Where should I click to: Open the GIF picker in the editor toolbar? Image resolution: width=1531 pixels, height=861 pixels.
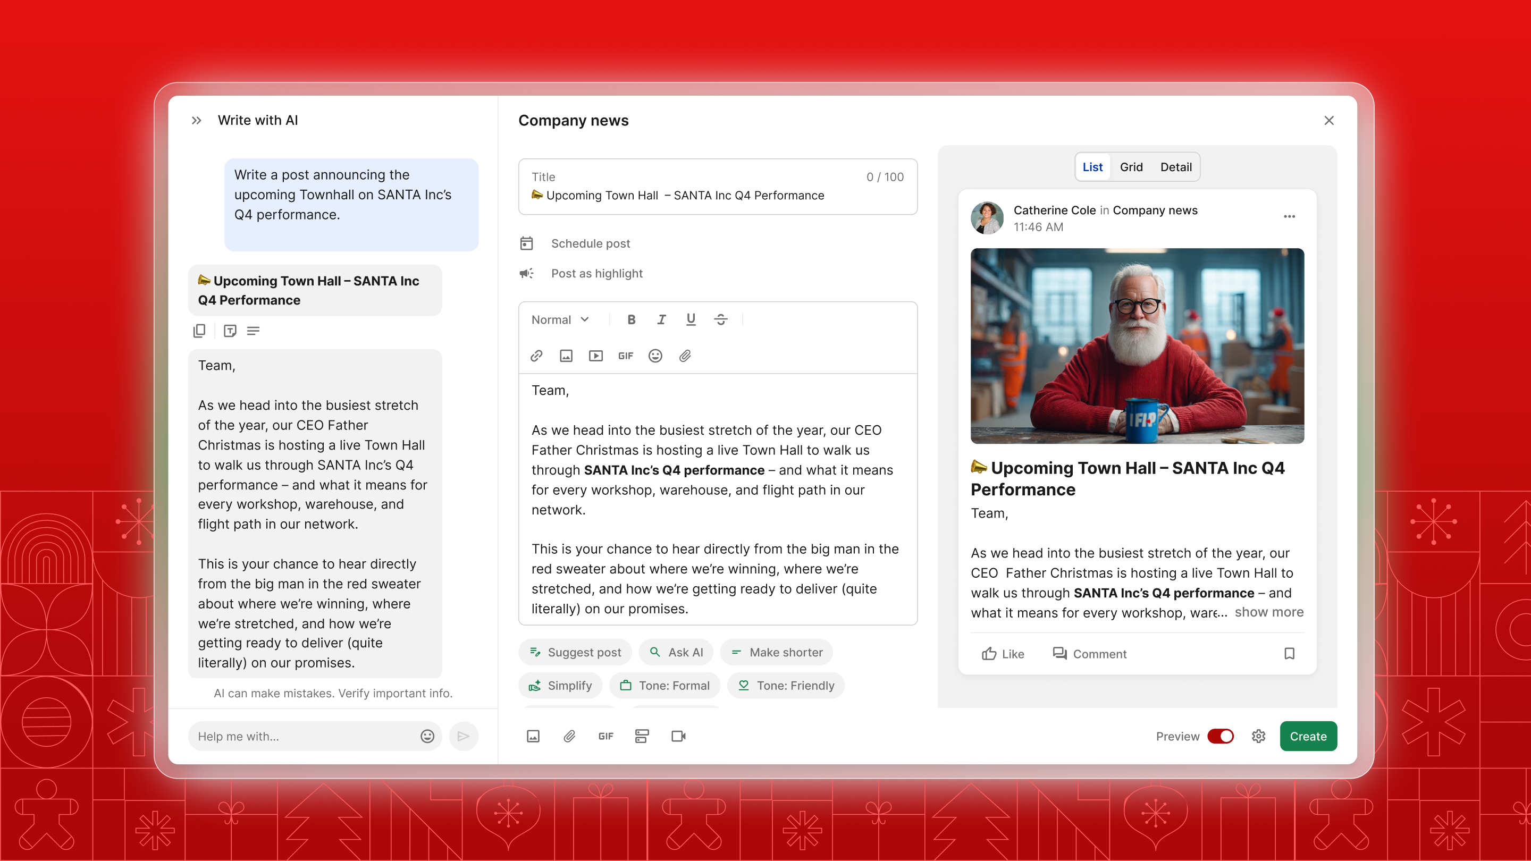[625, 356]
